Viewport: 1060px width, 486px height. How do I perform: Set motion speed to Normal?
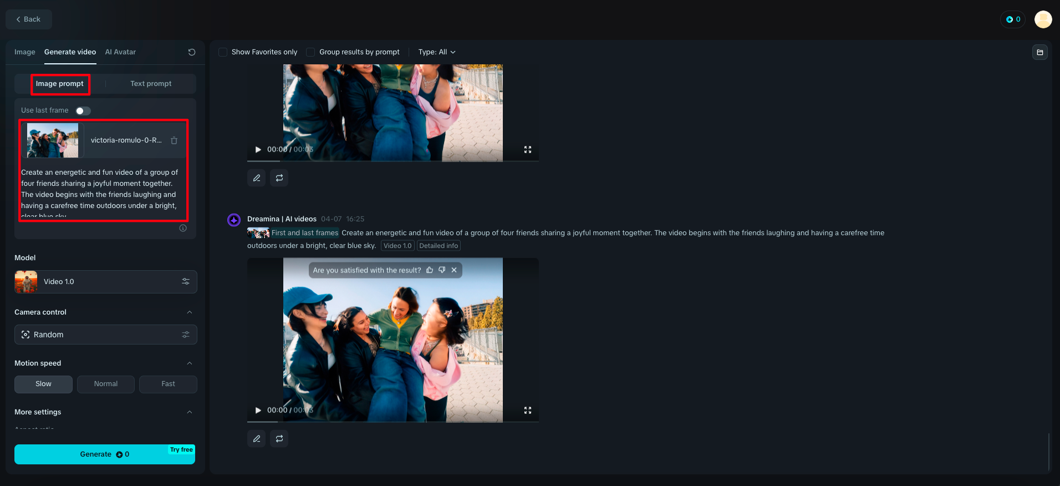coord(106,384)
